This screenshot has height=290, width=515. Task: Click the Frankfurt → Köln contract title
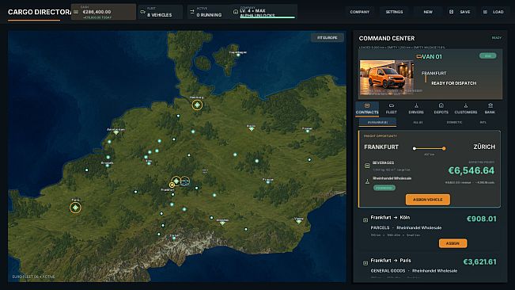pyautogui.click(x=390, y=217)
